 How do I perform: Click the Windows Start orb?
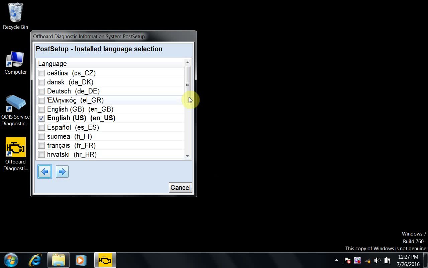pos(11,260)
